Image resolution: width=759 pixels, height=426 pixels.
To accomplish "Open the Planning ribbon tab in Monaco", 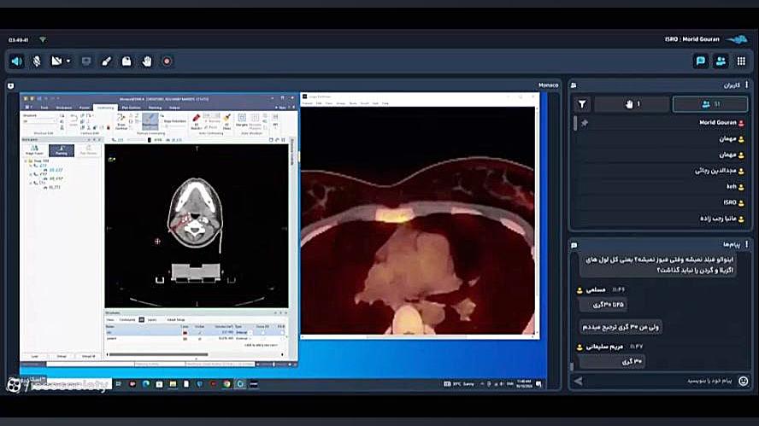I will 155,108.
